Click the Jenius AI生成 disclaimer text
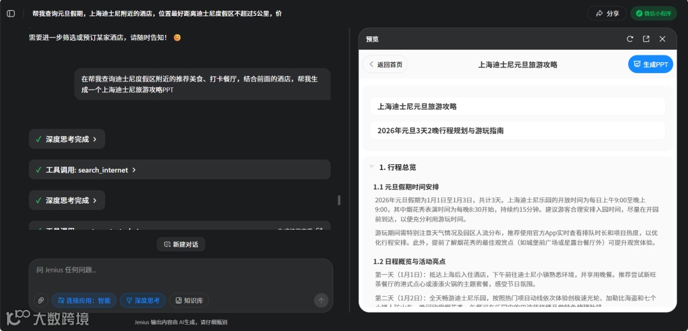Image resolution: width=688 pixels, height=331 pixels. 181,322
